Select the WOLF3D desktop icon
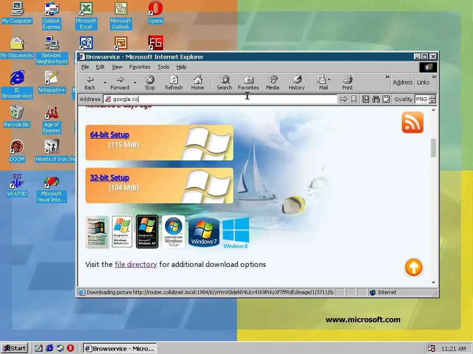The height and width of the screenshot is (354, 473). point(17,185)
